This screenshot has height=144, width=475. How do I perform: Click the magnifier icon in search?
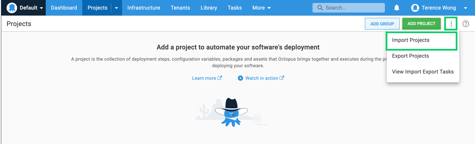point(319,8)
